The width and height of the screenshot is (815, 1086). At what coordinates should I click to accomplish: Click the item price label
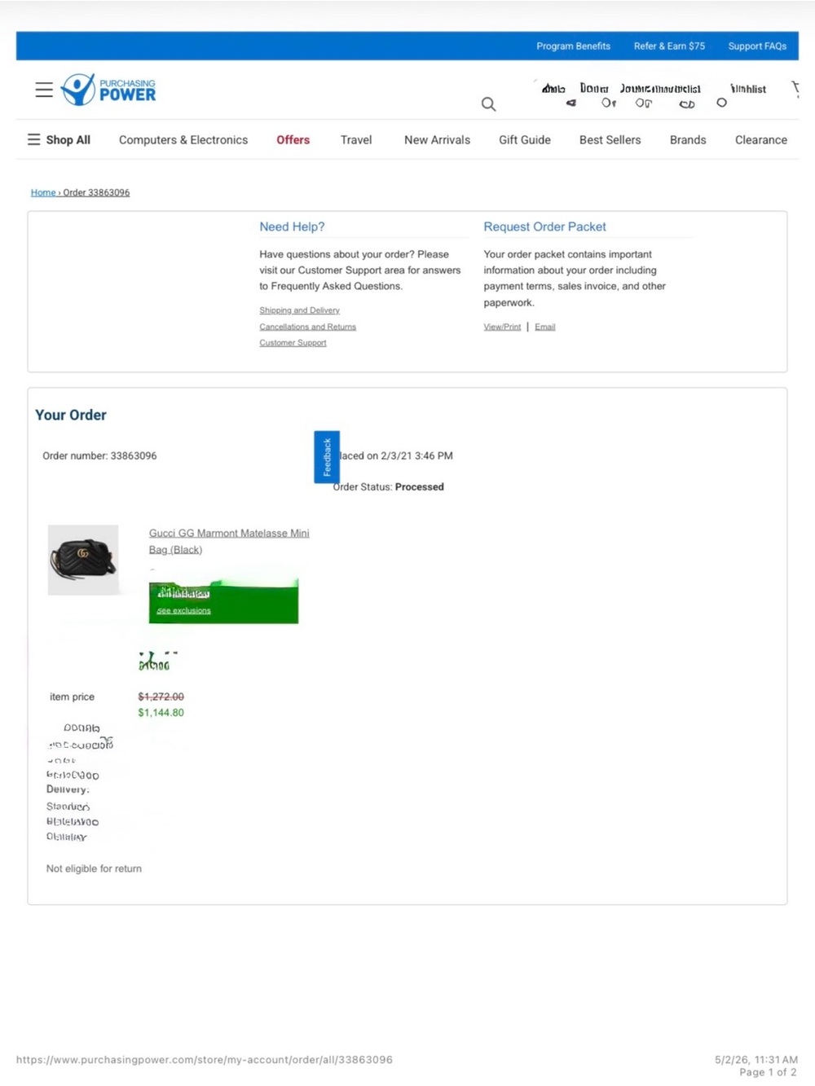pos(72,697)
